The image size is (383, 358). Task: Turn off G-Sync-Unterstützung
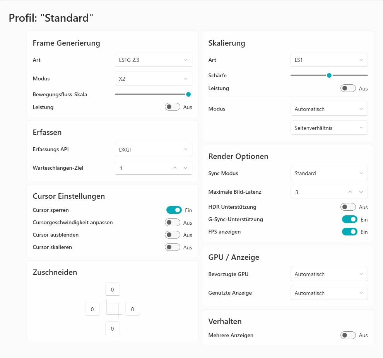(x=349, y=220)
